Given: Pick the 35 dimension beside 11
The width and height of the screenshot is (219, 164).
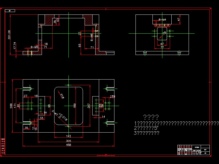Looking at the screenshot, I should pos(26,128).
